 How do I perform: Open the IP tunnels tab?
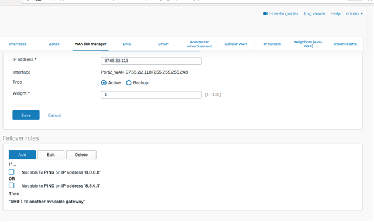click(272, 44)
